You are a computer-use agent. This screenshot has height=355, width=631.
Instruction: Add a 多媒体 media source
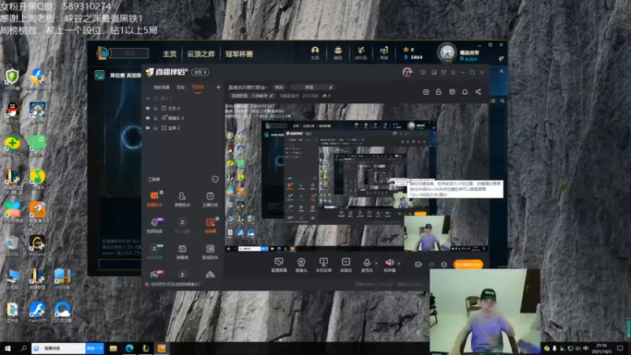345,265
